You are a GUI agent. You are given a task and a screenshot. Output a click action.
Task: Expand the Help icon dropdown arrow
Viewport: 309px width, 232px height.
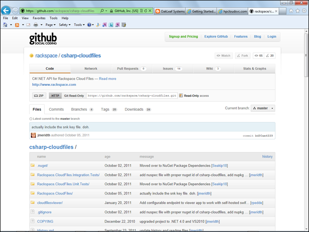pyautogui.click(x=93, y=25)
